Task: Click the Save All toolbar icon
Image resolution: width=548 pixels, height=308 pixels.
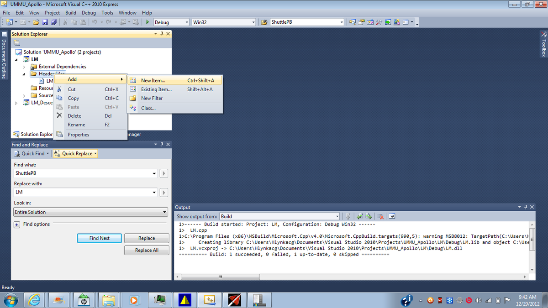Action: 54,22
